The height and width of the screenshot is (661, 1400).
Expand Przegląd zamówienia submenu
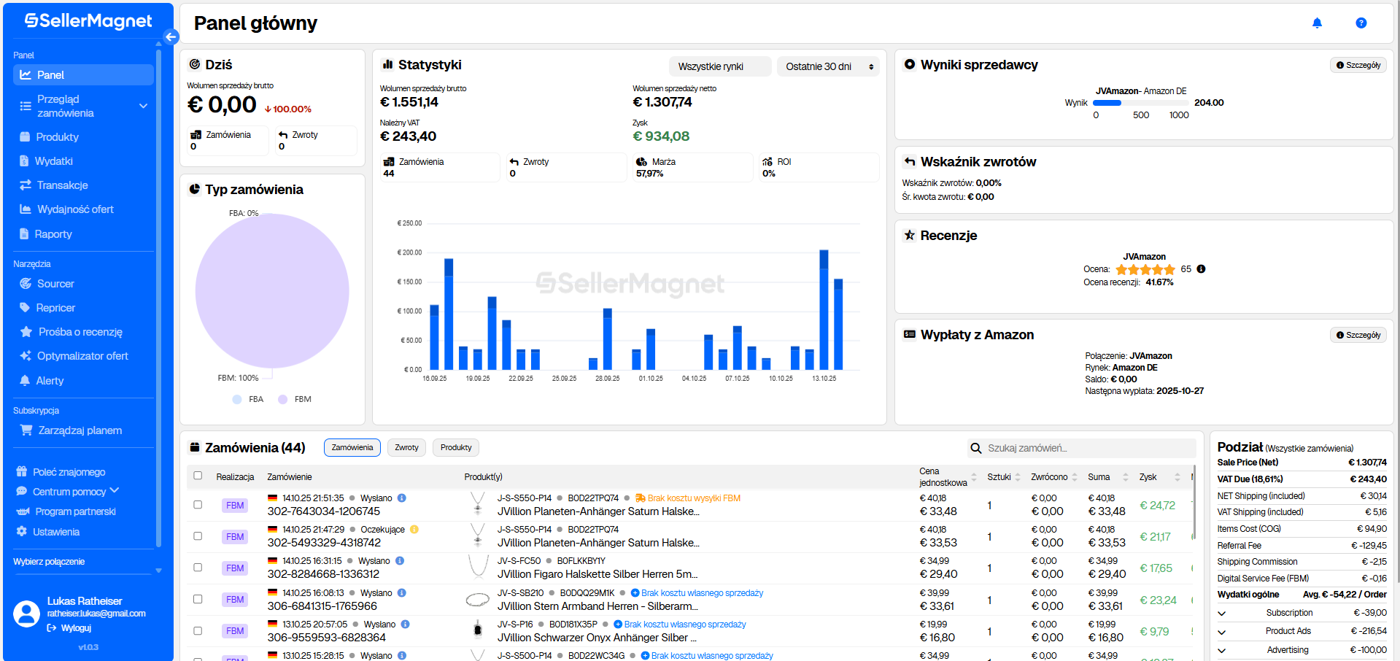(143, 106)
